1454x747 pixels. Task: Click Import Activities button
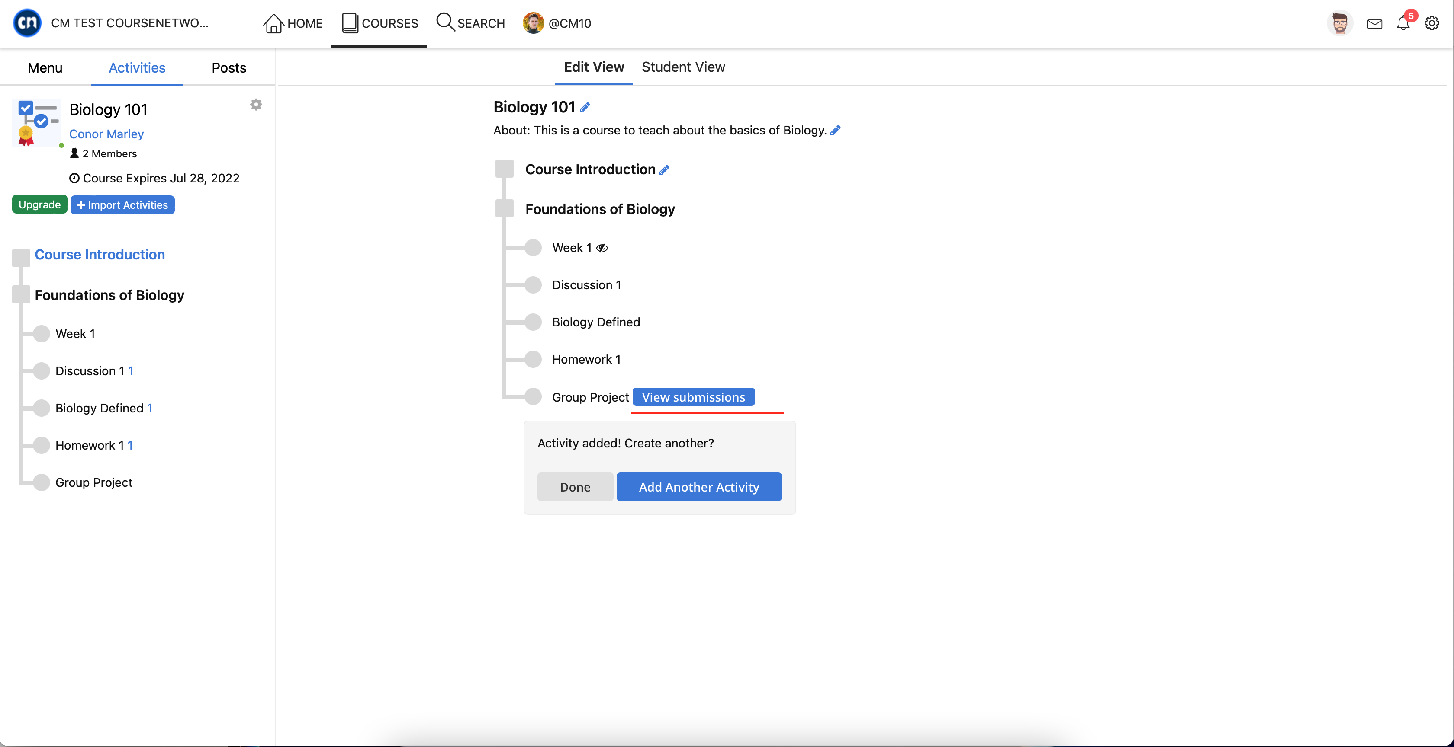pos(122,204)
